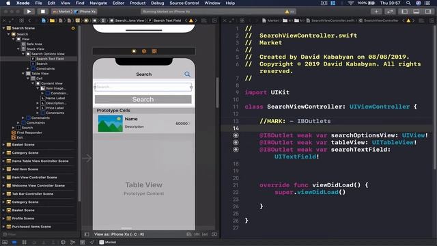
Task: Click warning icon in right jump bar
Action: point(408,20)
